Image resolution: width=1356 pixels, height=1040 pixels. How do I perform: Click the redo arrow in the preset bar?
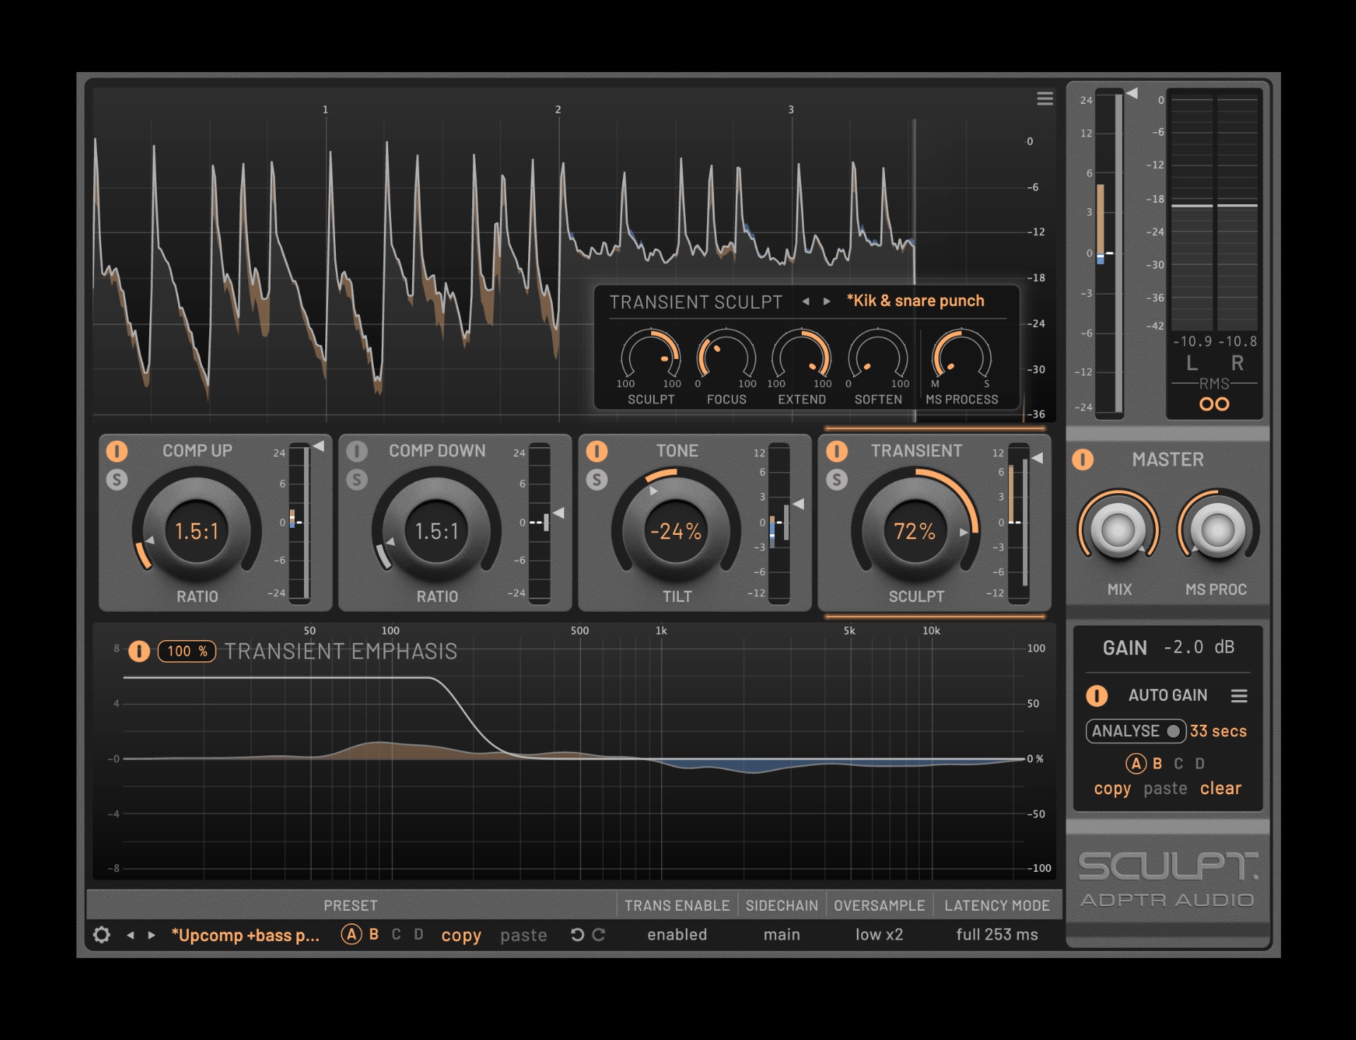pyautogui.click(x=599, y=935)
